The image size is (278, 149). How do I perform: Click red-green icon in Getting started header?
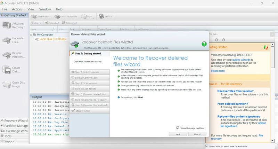click(x=265, y=47)
